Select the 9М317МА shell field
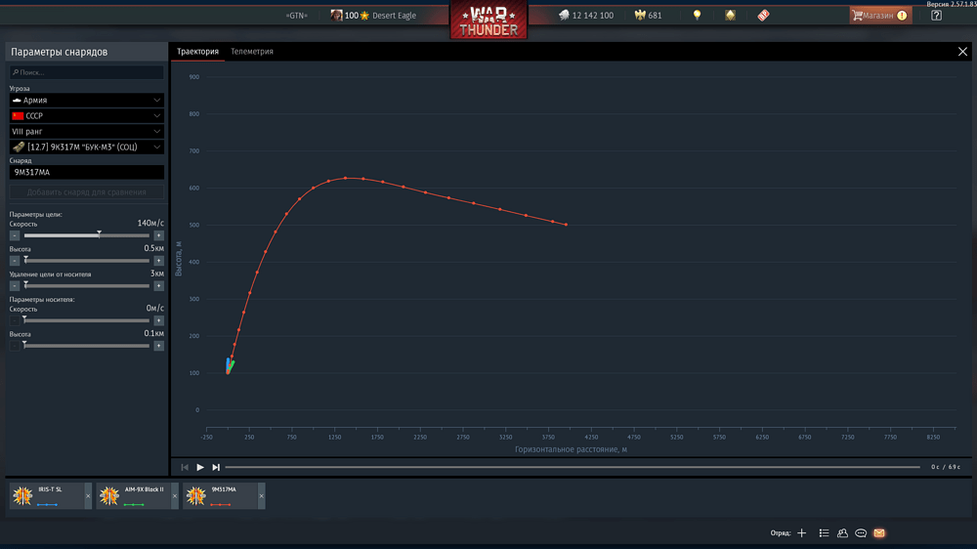The image size is (977, 549). point(87,172)
